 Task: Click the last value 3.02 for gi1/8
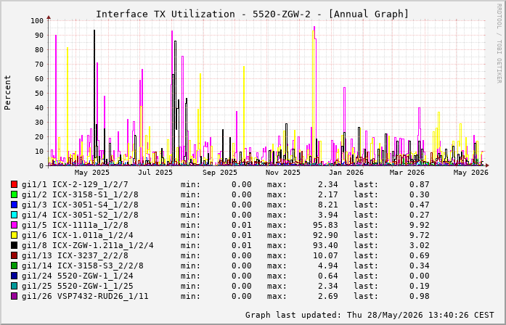coord(420,245)
